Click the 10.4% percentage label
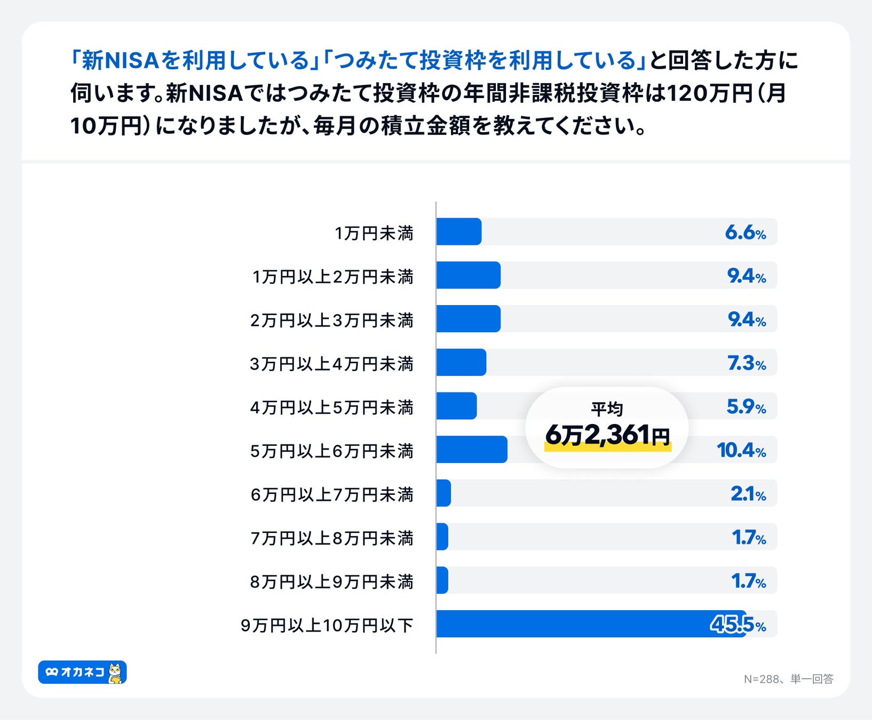The image size is (872, 720). [741, 450]
